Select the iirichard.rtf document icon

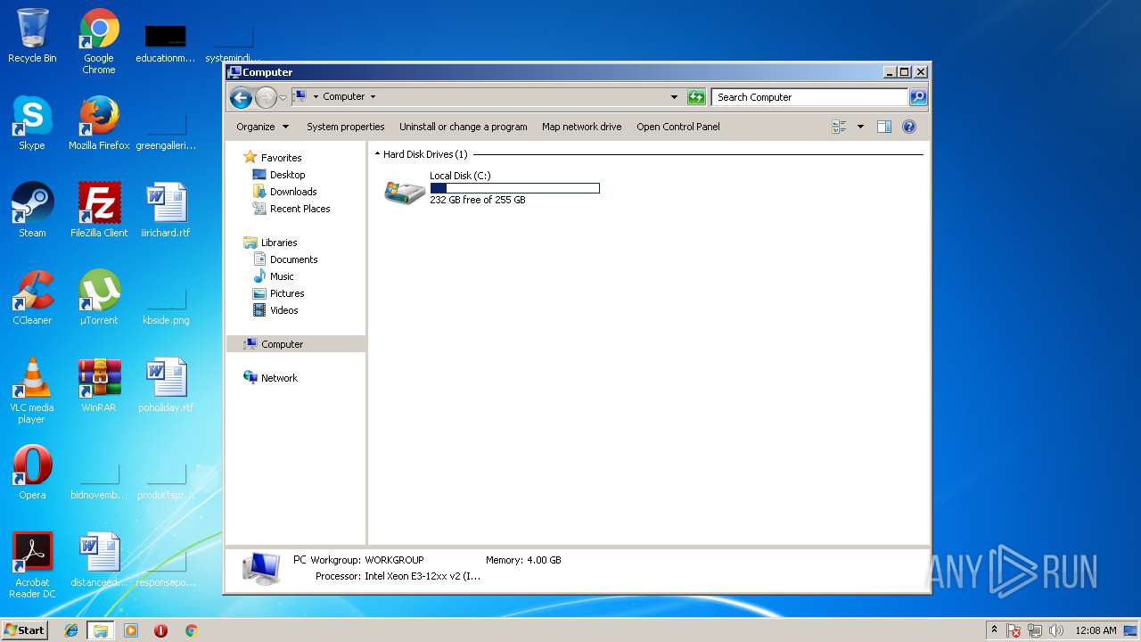tap(166, 210)
